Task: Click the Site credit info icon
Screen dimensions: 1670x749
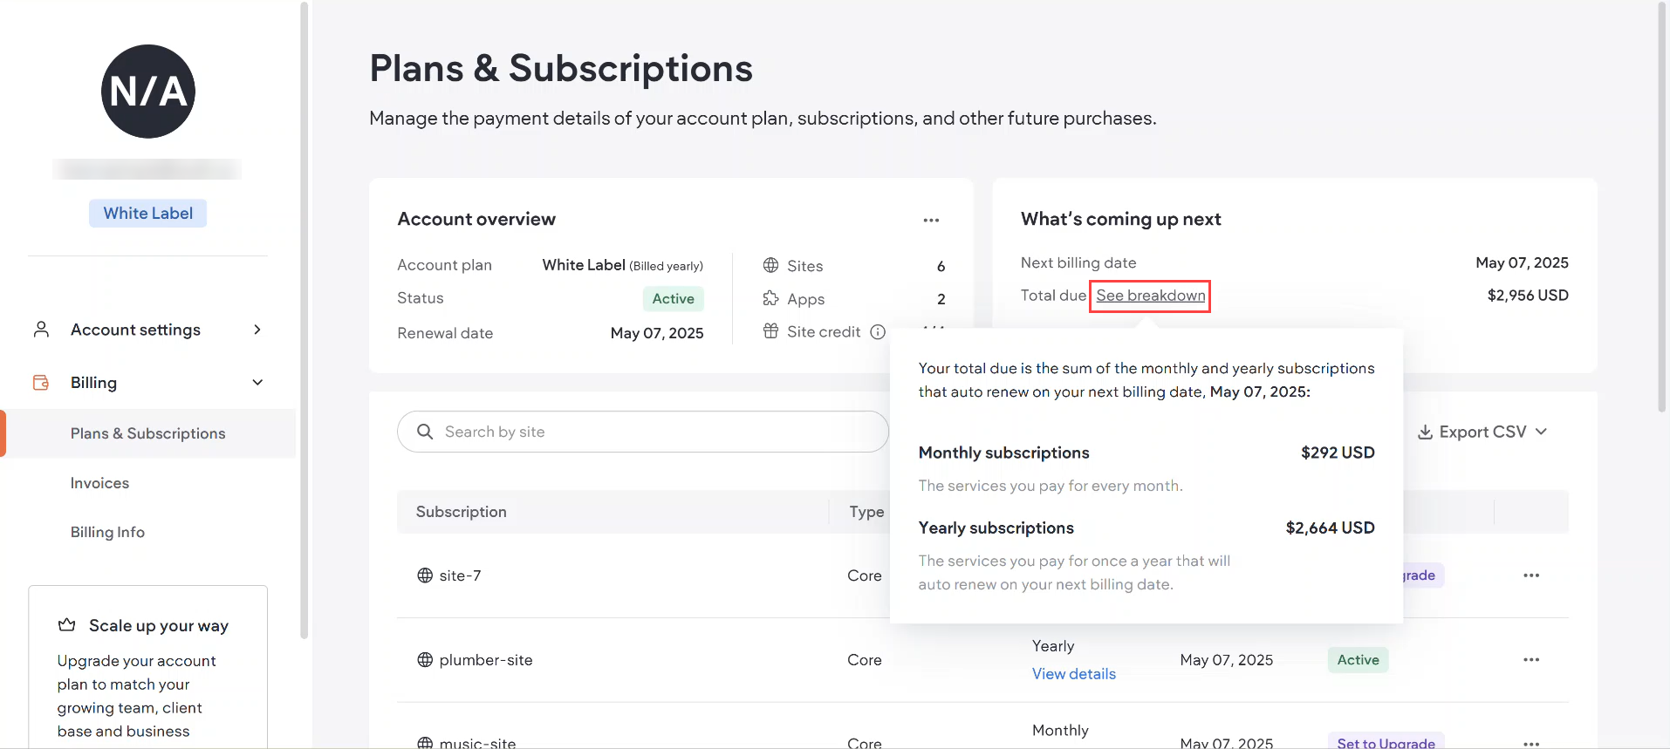Action: [x=878, y=332]
